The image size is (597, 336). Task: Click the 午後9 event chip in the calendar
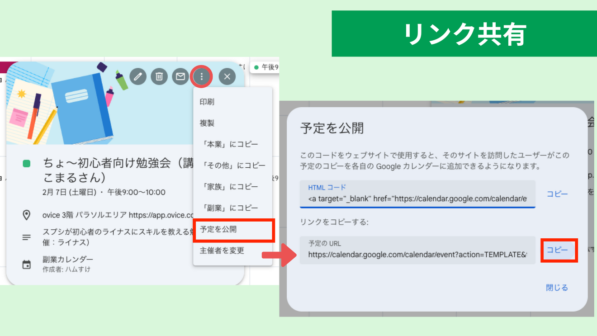[266, 67]
